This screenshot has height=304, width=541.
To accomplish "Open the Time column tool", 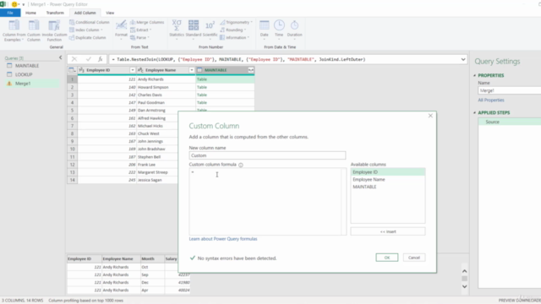I will (279, 30).
